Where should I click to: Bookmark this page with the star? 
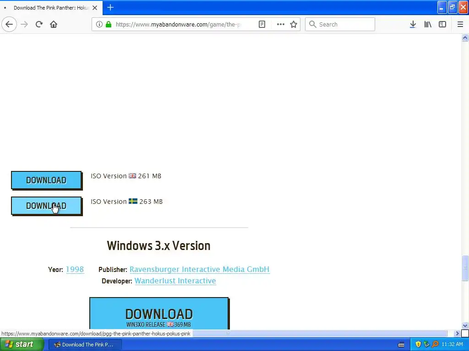[294, 24]
